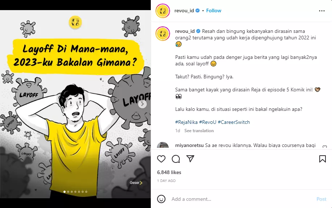The image size is (332, 208).
Task: Go to next carousel slide arrow
Action: (142, 104)
